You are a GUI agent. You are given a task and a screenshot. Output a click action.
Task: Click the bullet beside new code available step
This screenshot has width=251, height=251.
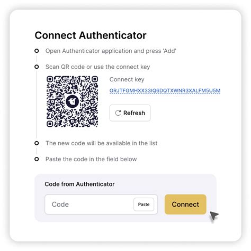(x=37, y=143)
